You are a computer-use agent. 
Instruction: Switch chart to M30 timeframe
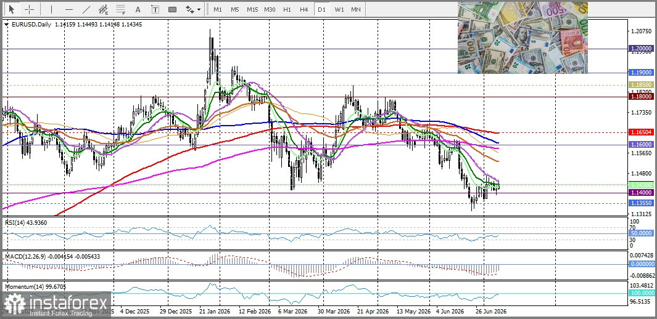tap(270, 9)
